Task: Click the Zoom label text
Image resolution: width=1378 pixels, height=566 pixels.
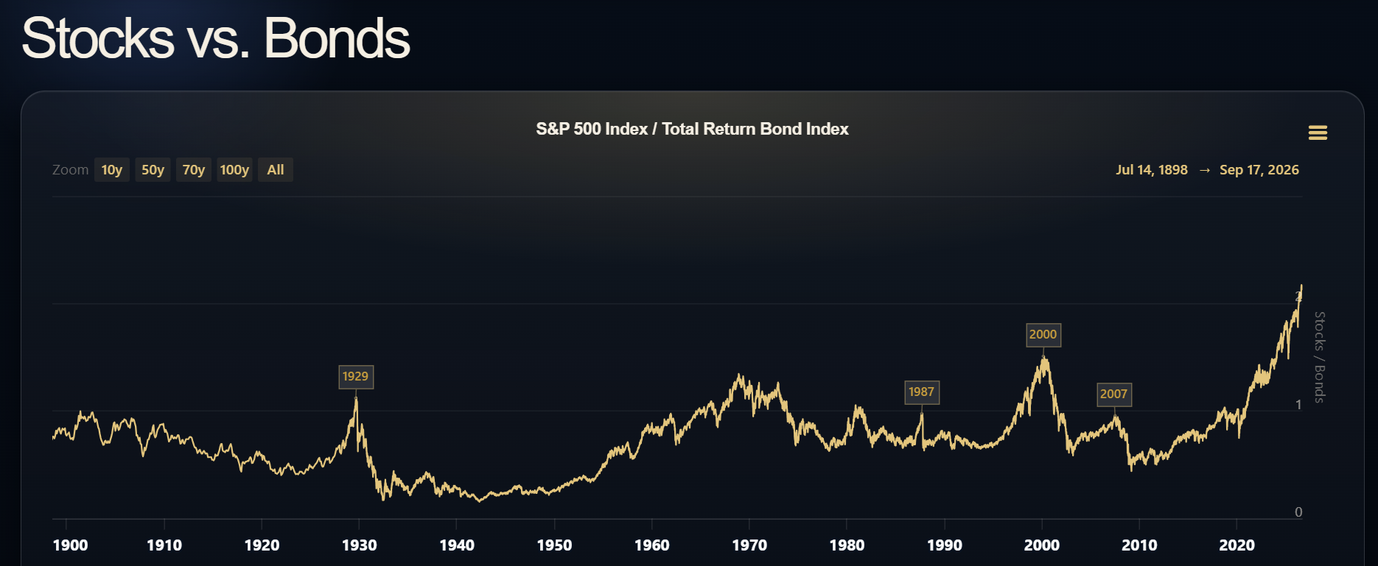Action: [x=70, y=170]
